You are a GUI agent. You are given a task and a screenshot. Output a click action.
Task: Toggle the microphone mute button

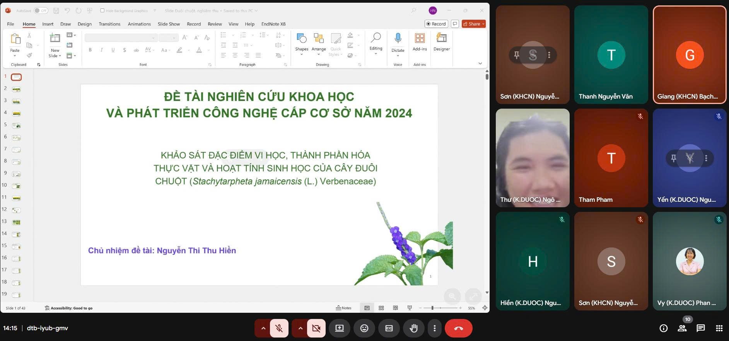pyautogui.click(x=279, y=328)
